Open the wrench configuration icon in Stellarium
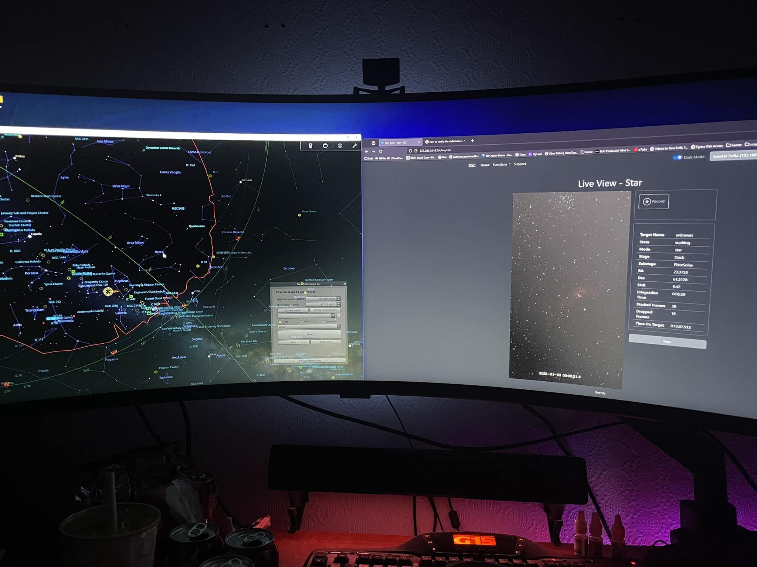The image size is (757, 567). [x=354, y=146]
